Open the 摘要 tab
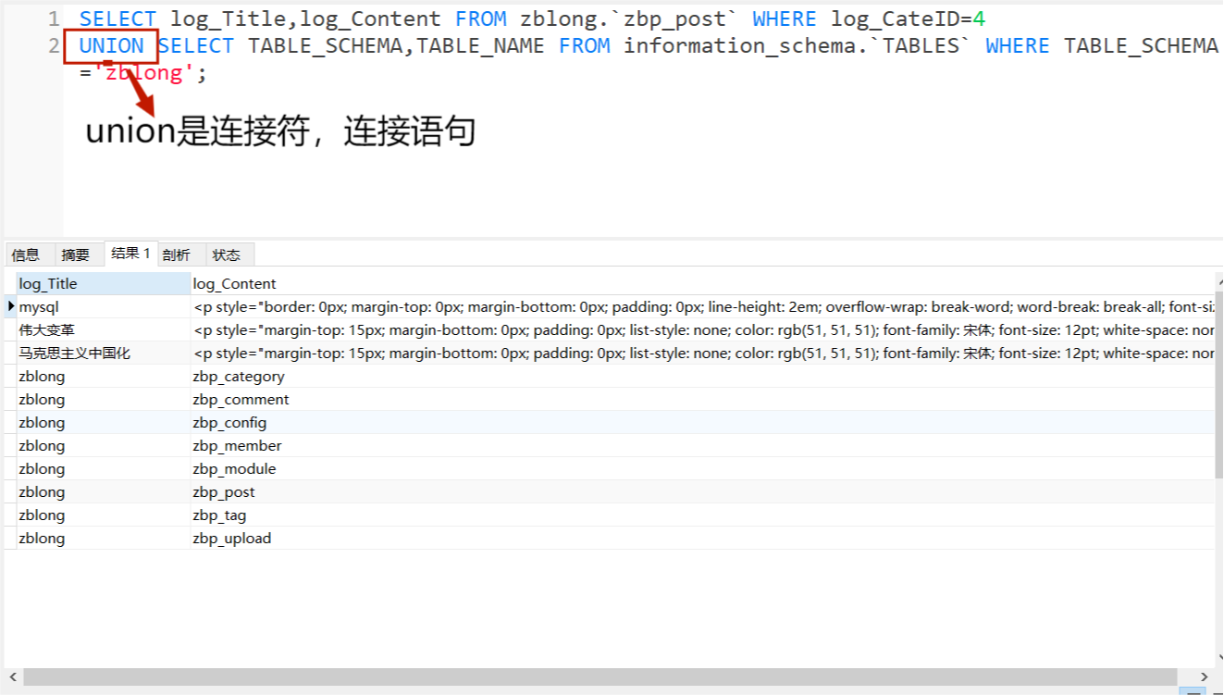This screenshot has width=1224, height=695. pyautogui.click(x=76, y=254)
